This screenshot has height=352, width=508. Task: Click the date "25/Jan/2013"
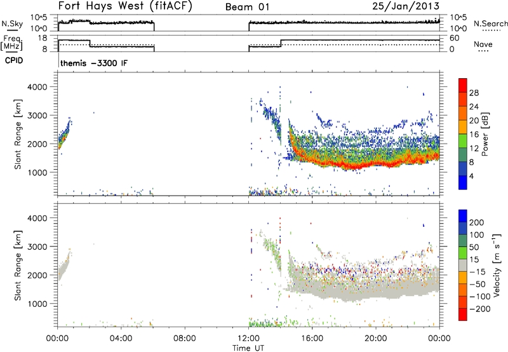coord(406,6)
